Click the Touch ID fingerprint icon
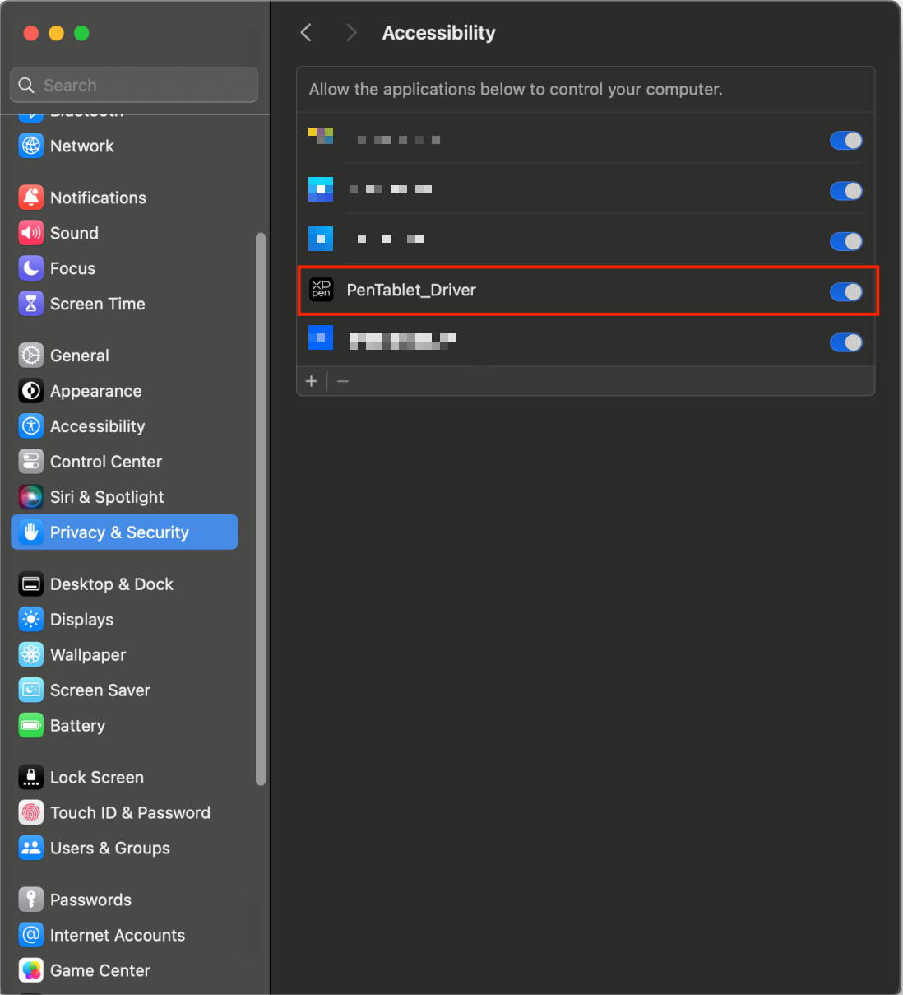903x995 pixels. tap(31, 813)
